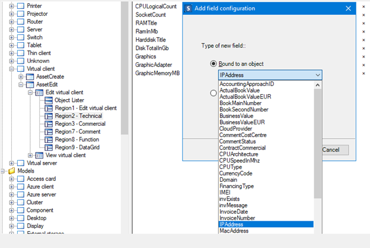Select the Component tree item
370x248 pixels.
[40, 210]
